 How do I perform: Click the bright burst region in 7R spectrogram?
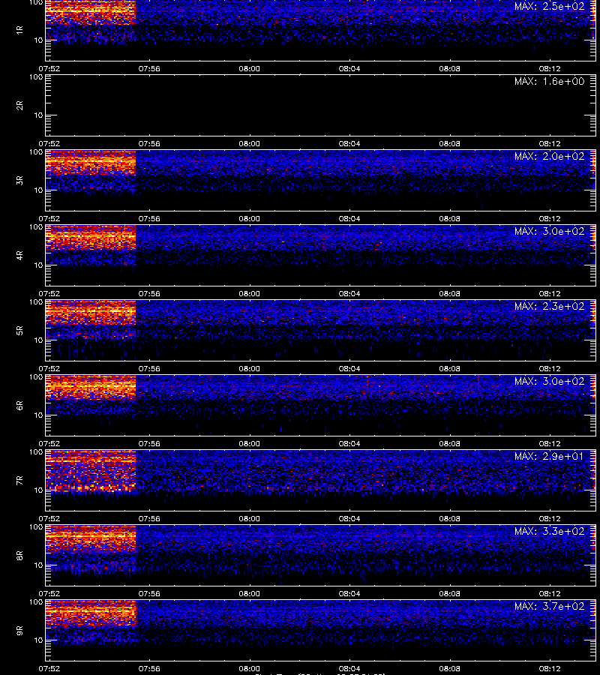[x=91, y=472]
